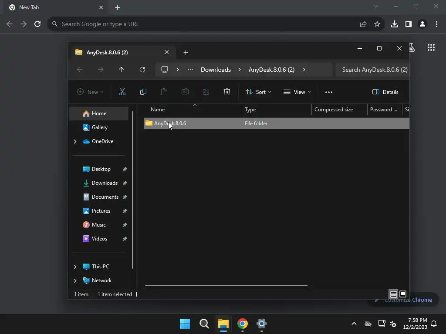446x334 pixels.
Task: Sort by Type column header
Action: pyautogui.click(x=277, y=110)
